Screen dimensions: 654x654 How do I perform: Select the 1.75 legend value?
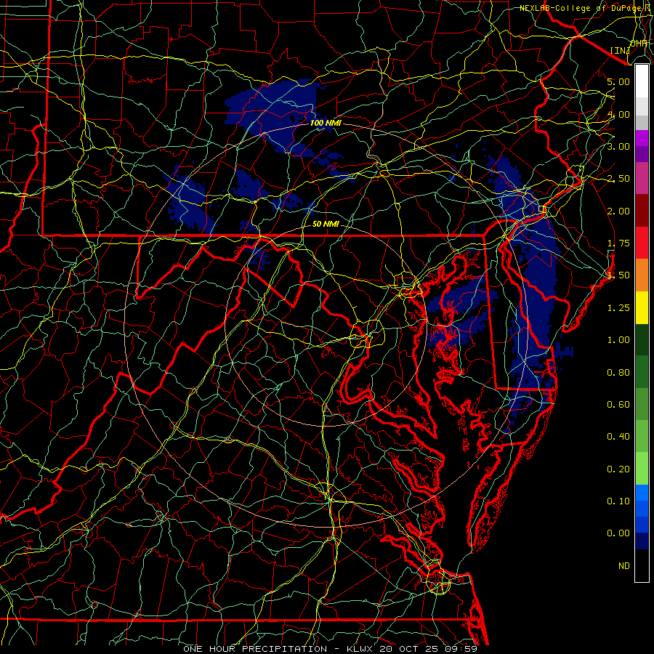[x=618, y=243]
